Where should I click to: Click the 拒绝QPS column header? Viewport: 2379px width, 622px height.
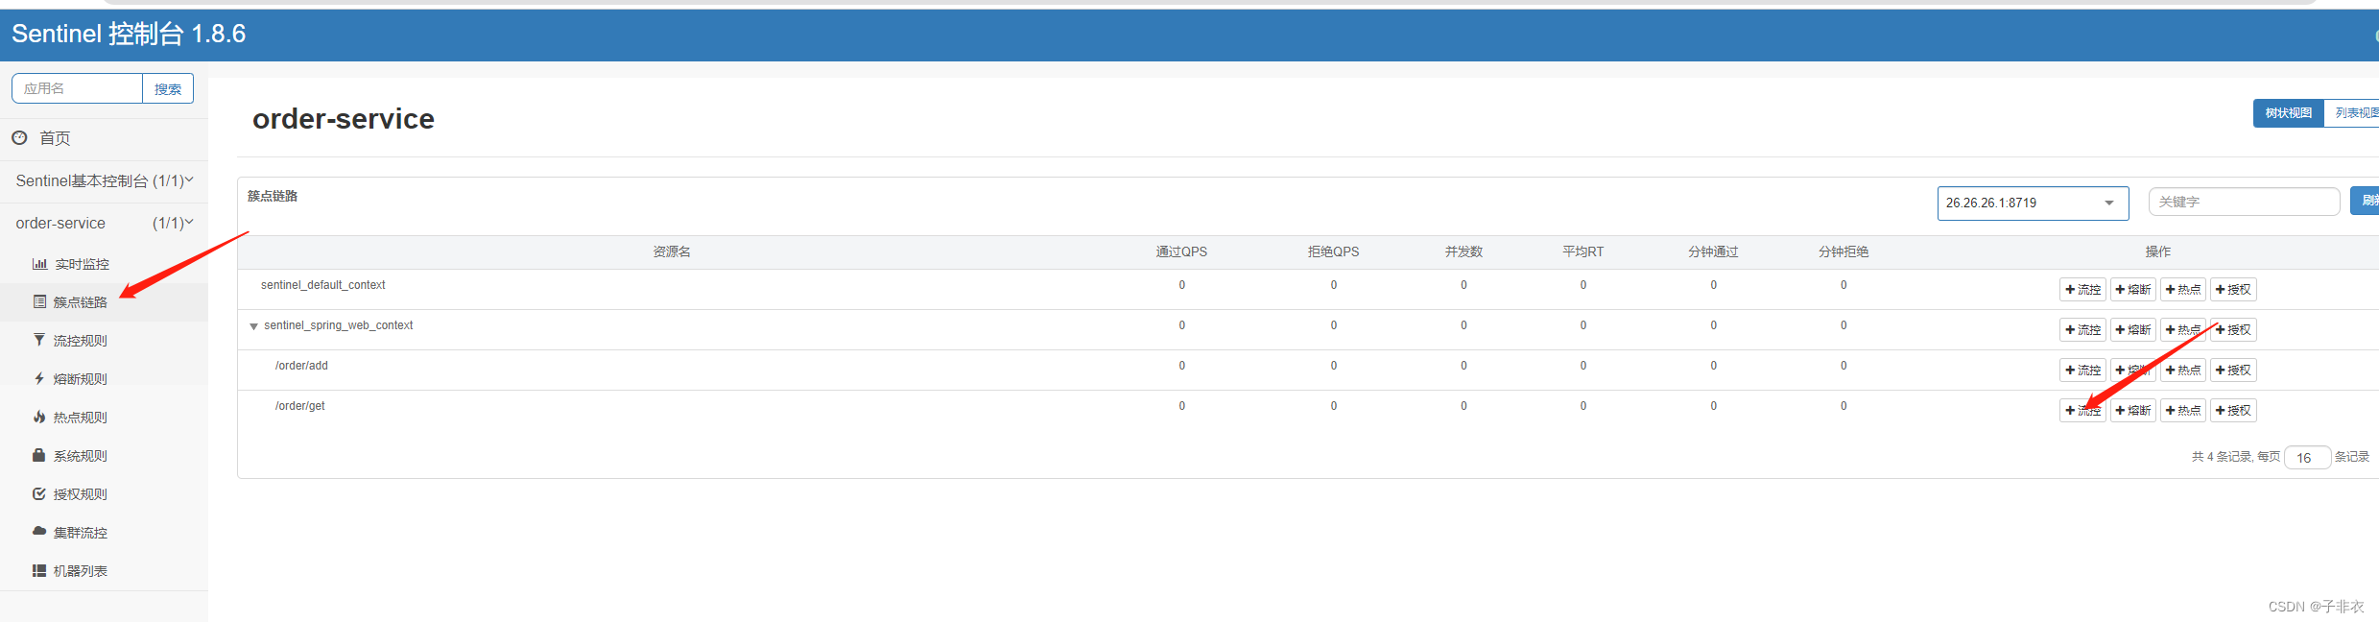(x=1333, y=251)
